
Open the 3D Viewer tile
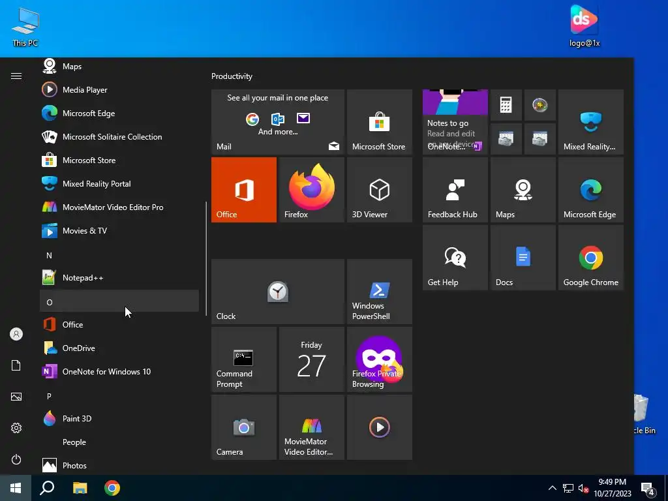coord(380,190)
